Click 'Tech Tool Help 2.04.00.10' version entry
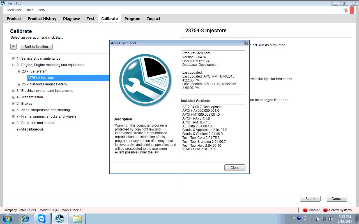Image resolution: width=359 pixels, height=224 pixels. pos(202,146)
